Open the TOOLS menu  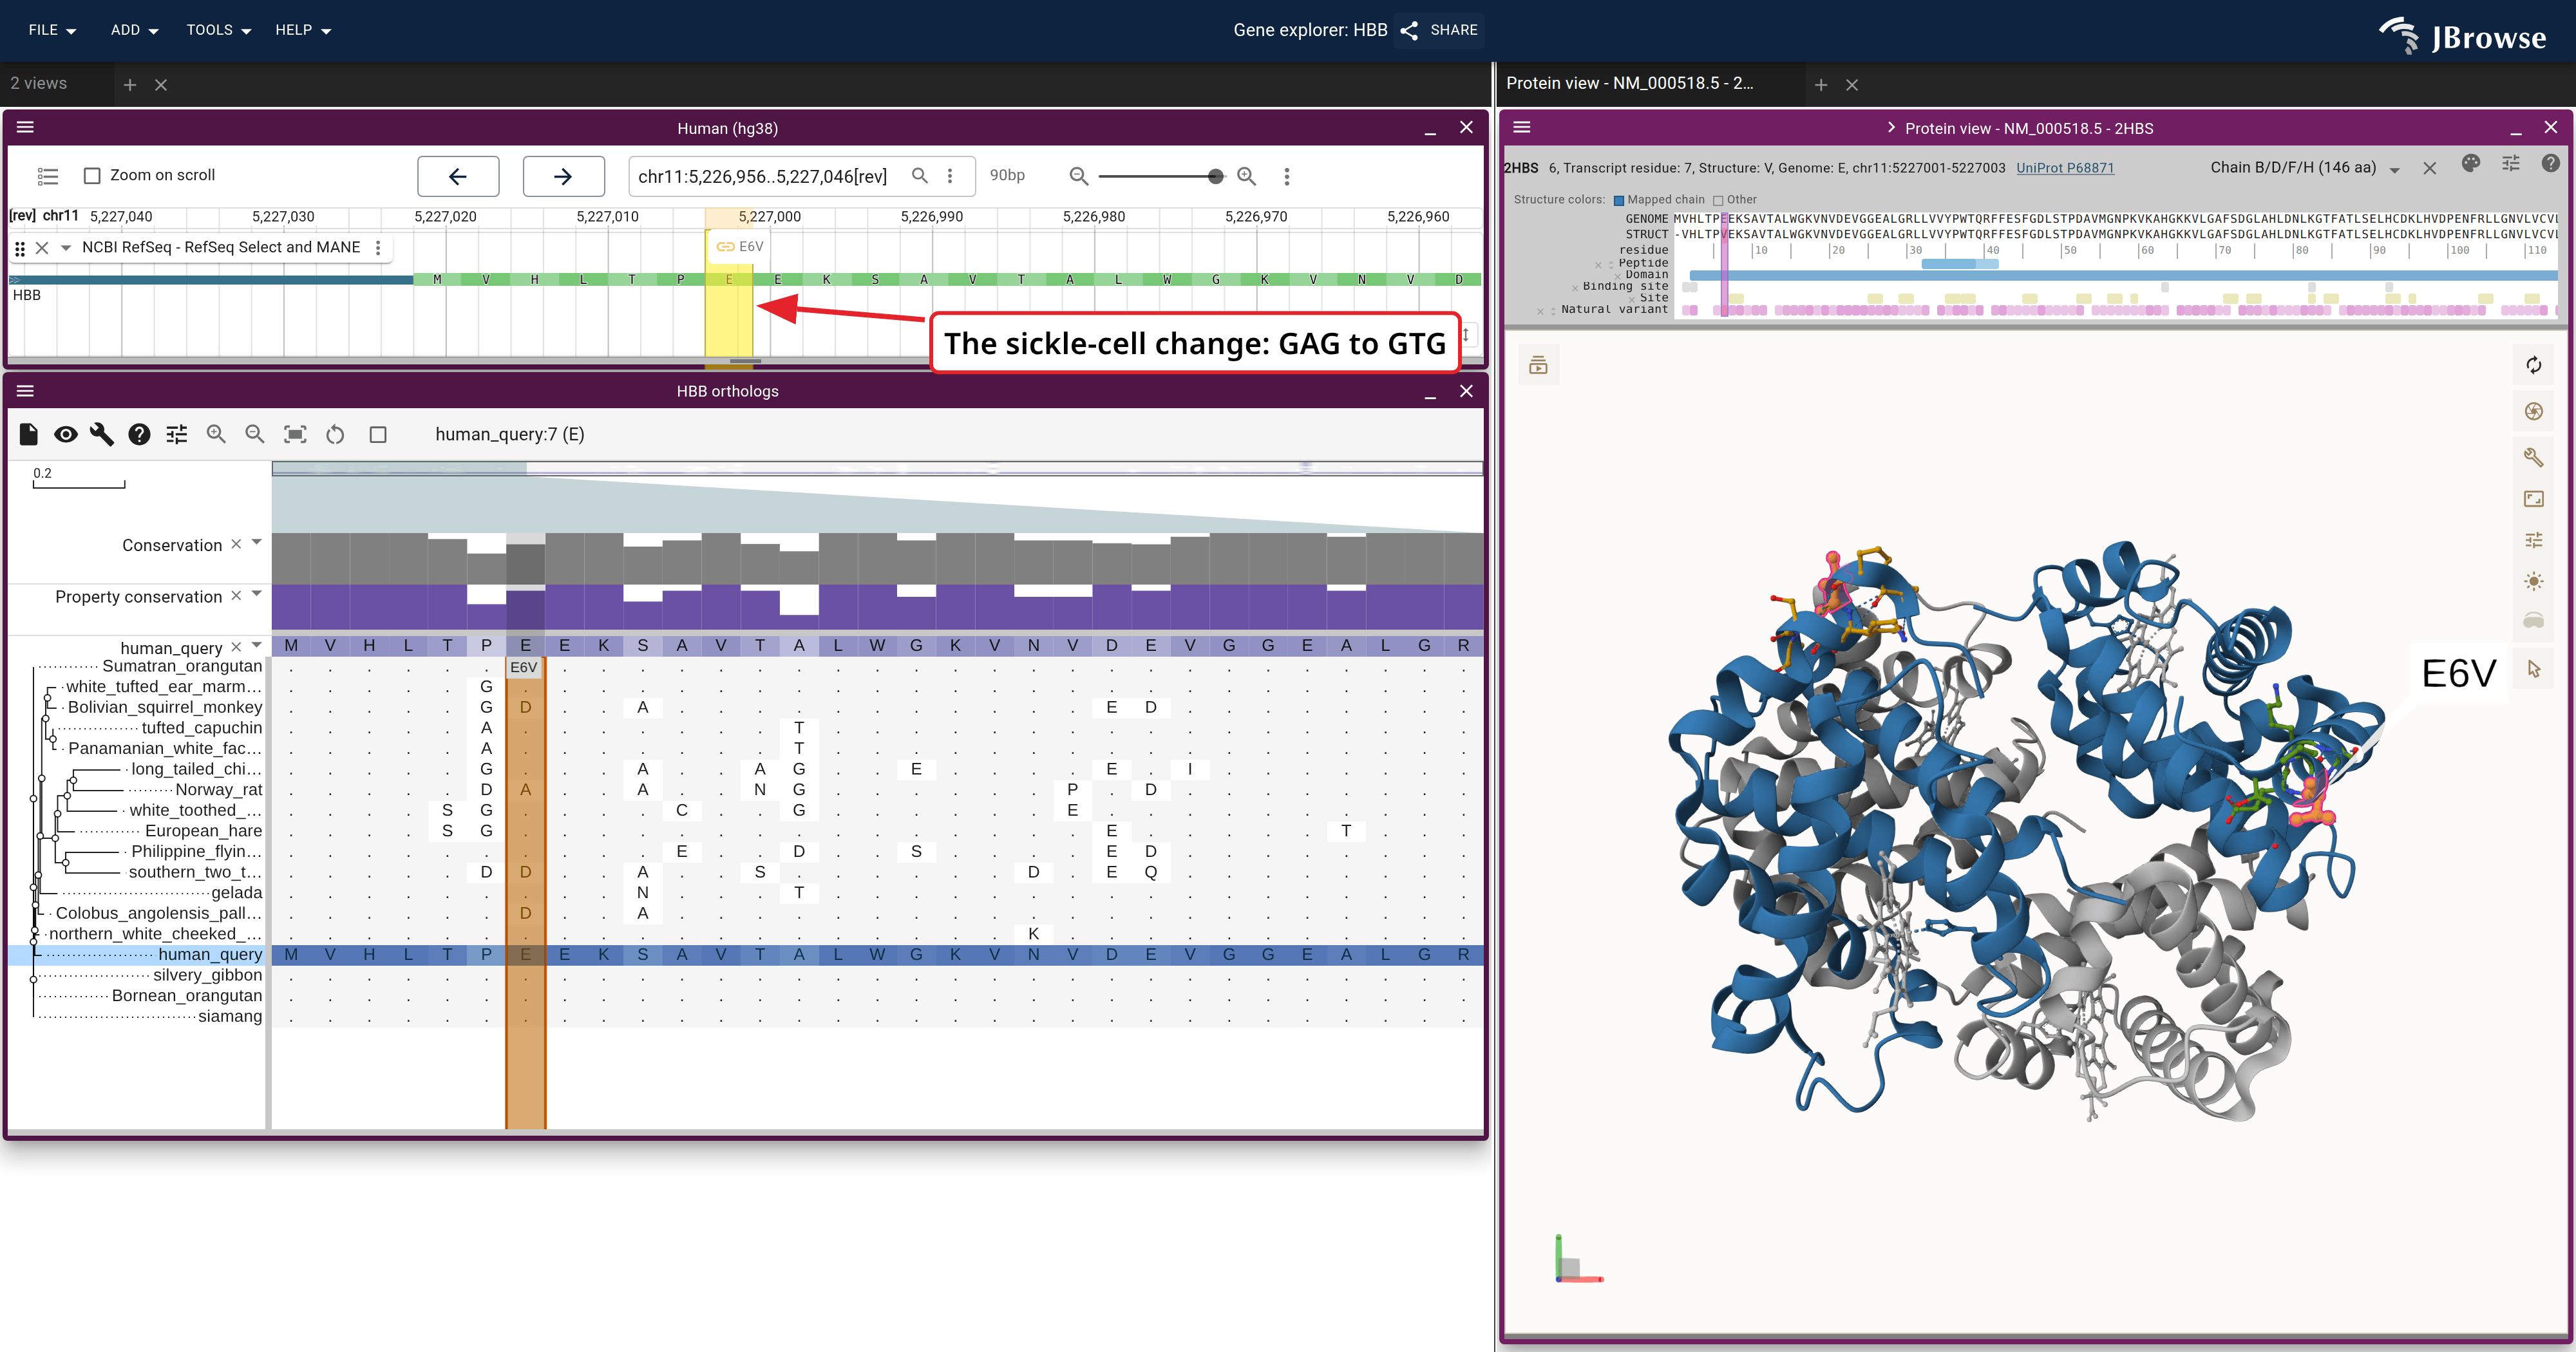coord(219,30)
